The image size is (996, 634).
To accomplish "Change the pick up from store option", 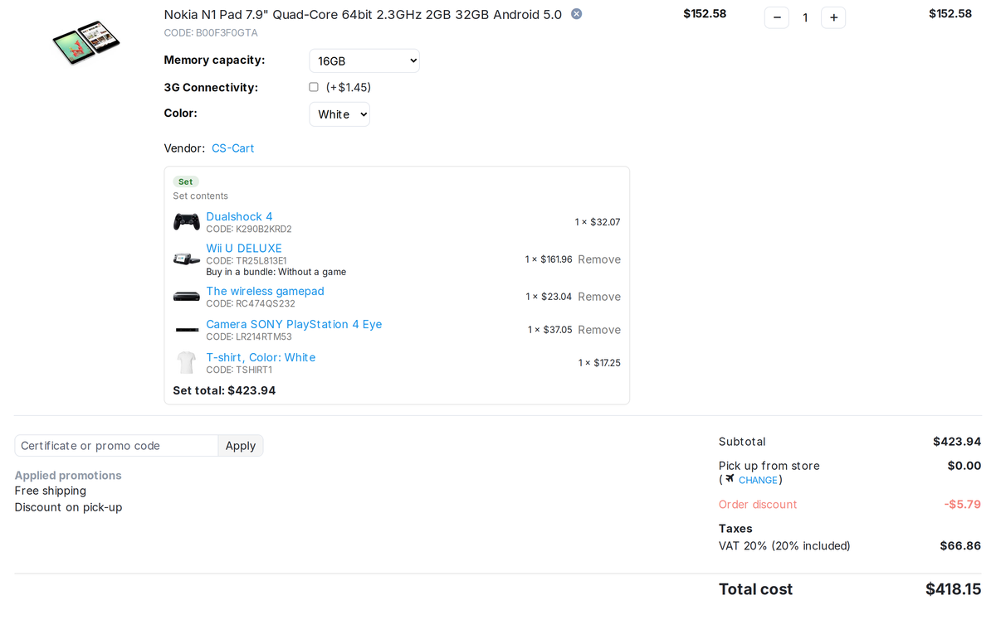I will click(758, 480).
